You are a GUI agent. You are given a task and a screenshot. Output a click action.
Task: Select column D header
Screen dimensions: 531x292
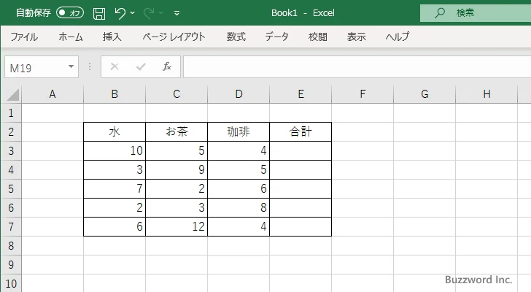(239, 94)
